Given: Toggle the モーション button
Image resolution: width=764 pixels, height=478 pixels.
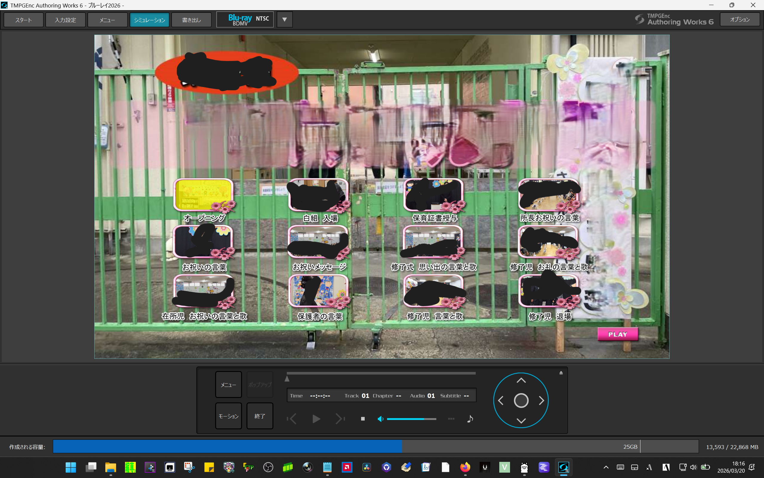Looking at the screenshot, I should (228, 416).
